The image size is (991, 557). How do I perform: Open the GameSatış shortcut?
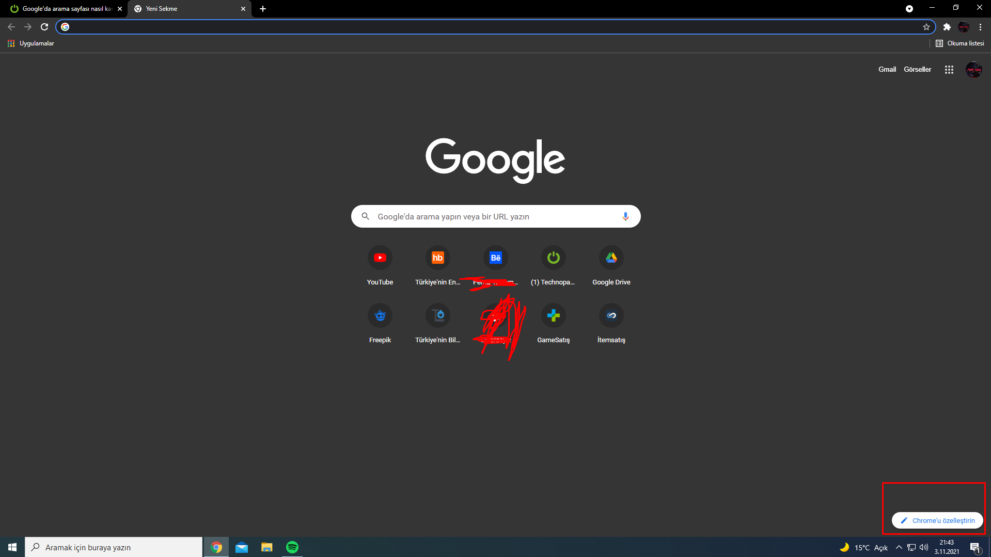[x=554, y=324]
